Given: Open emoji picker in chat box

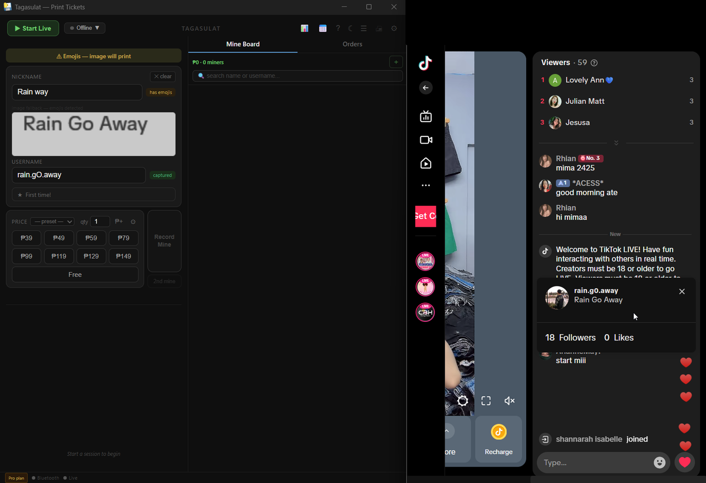Looking at the screenshot, I should point(660,463).
